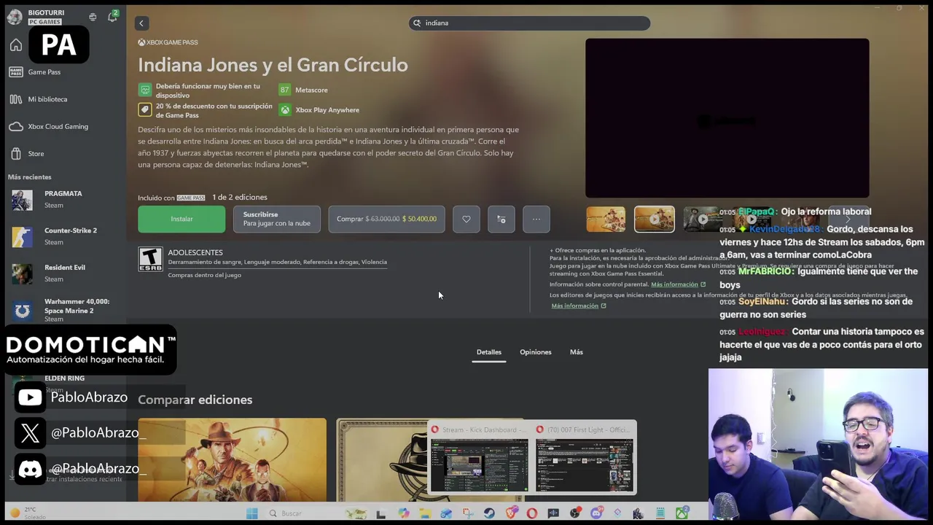933x525 pixels.
Task: Open the BIGOTURRI profile avatar
Action: (15, 17)
